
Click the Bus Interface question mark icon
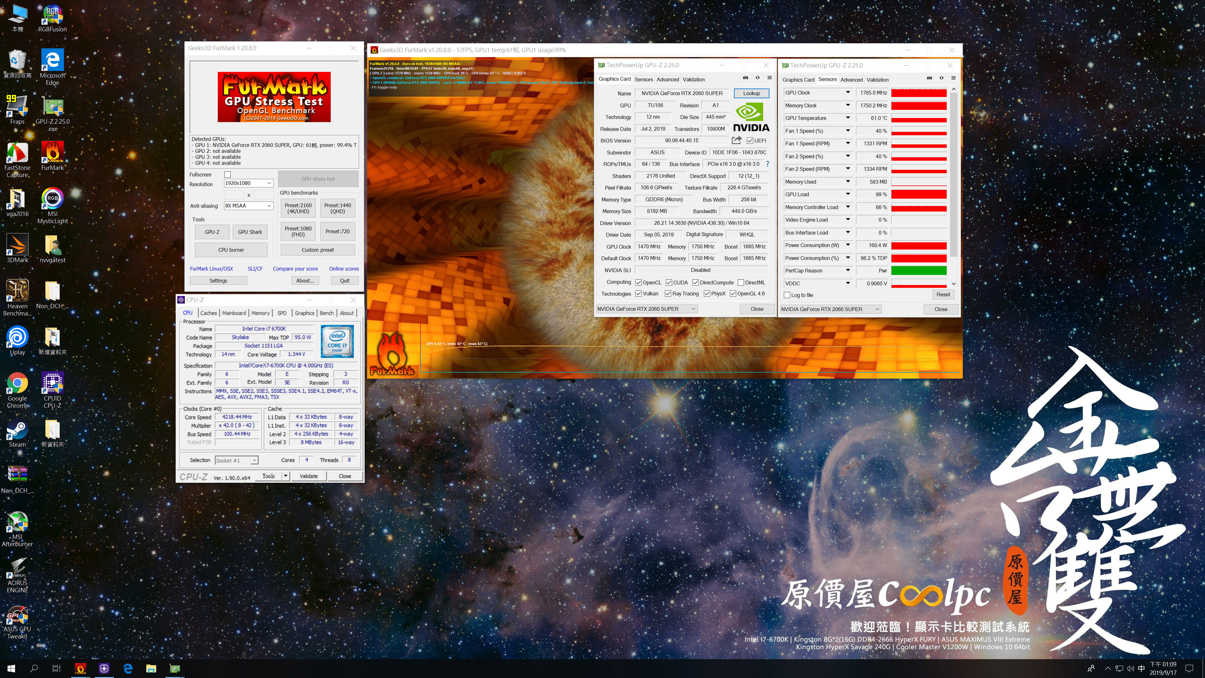[767, 164]
